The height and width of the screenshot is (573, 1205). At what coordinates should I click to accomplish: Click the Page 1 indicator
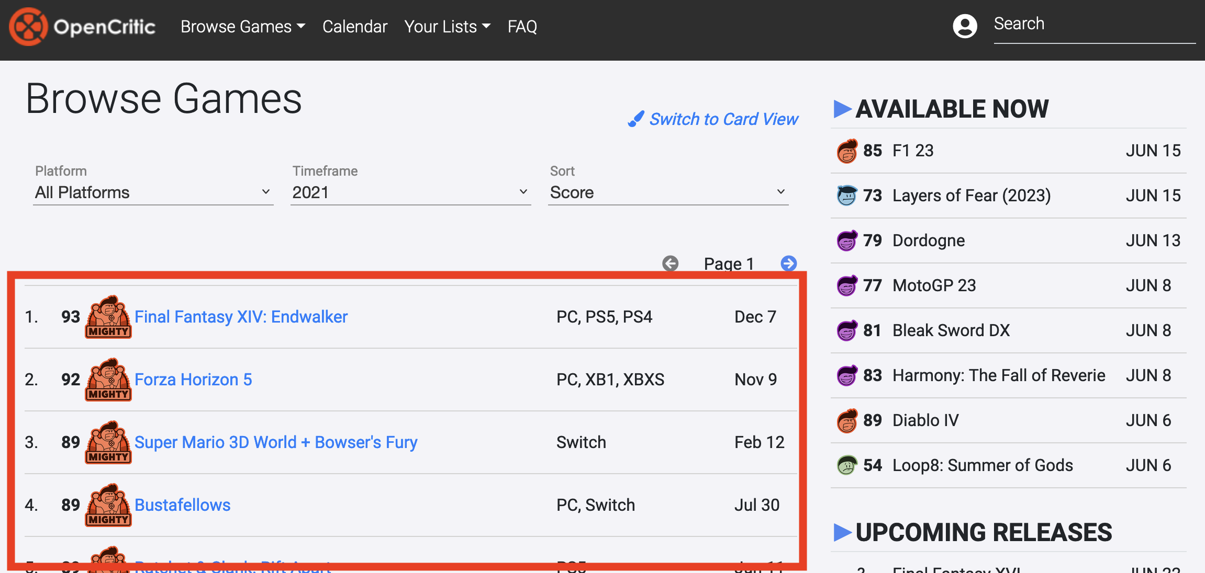click(729, 263)
